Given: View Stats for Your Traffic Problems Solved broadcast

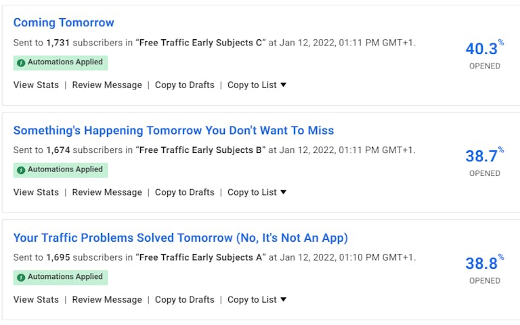Looking at the screenshot, I should pos(36,300).
